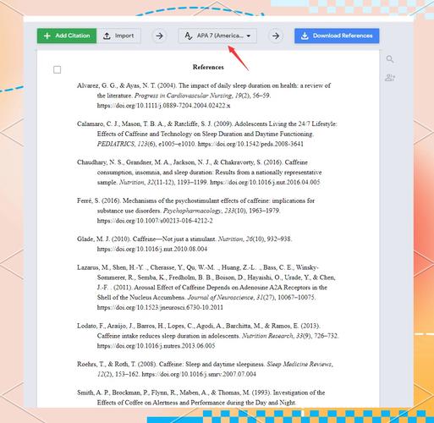This screenshot has height=423, width=434.
Task: Click the plus icon on Add Citation
Action: point(47,36)
